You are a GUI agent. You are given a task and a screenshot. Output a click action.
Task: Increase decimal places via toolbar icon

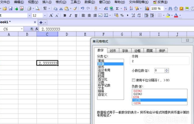coord(133,15)
